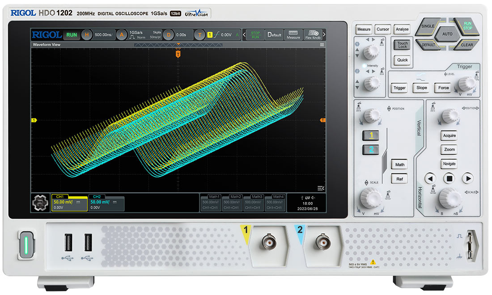Expand the toolbar with right chevron
This screenshot has width=492, height=295.
click(324, 35)
